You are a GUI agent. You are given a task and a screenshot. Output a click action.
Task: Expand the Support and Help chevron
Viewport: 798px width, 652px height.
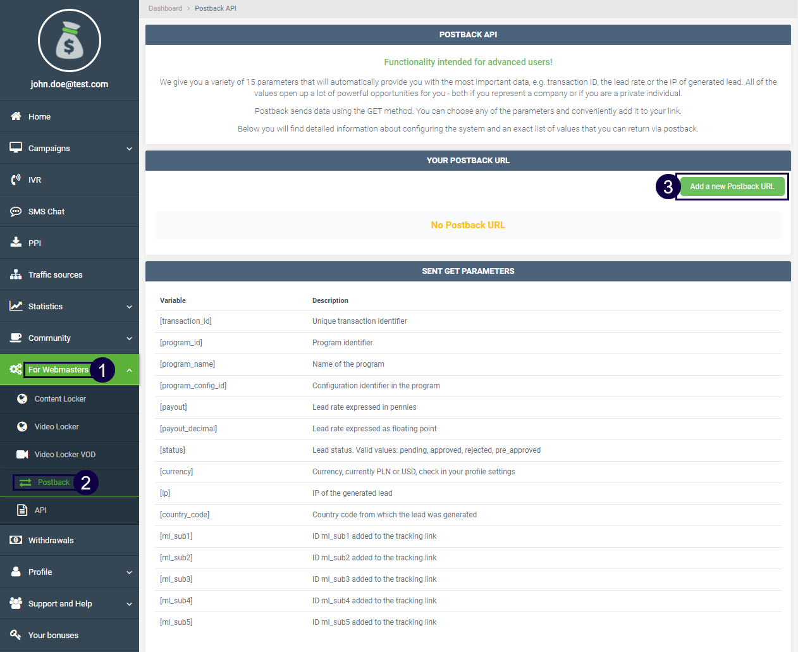(x=129, y=604)
